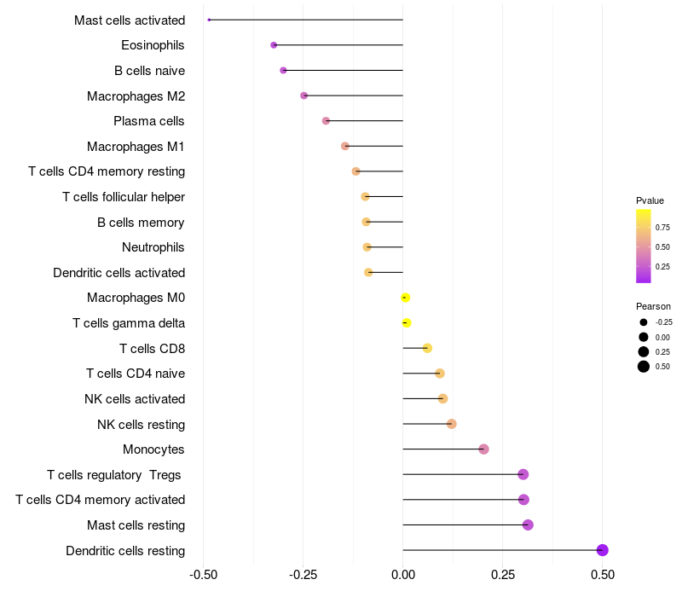Click the -0.25 Pearson legend circle
The height and width of the screenshot is (597, 682).
click(x=644, y=322)
